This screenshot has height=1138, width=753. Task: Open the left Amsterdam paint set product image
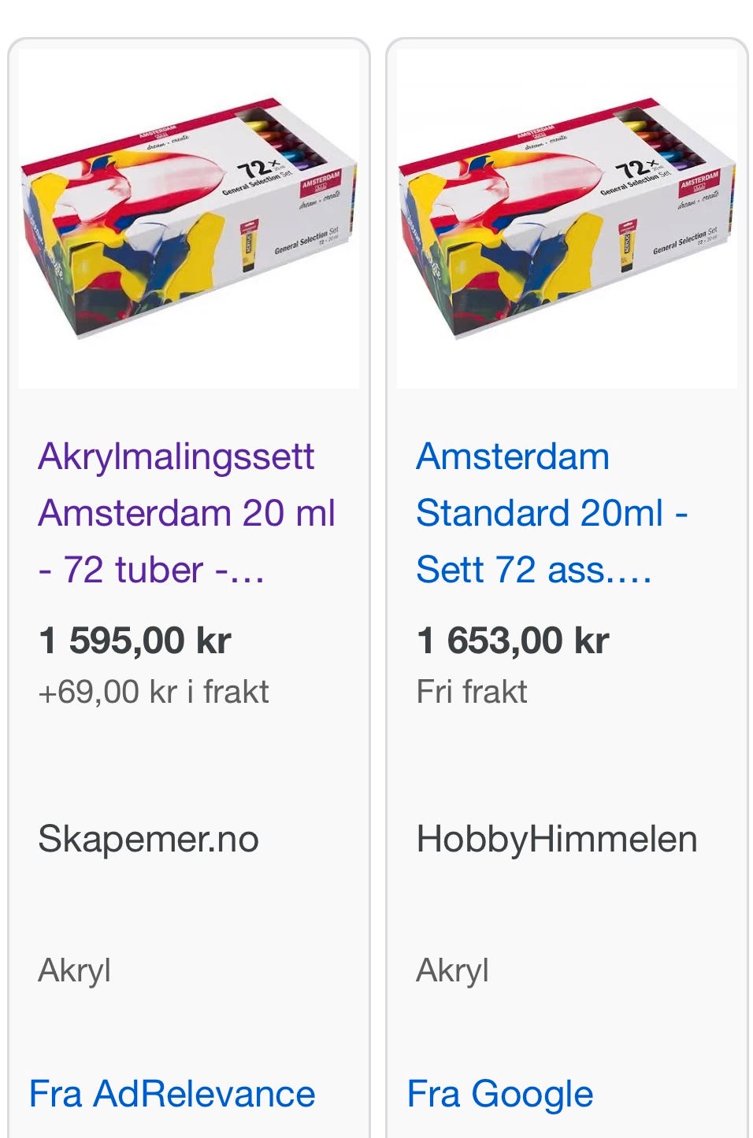pyautogui.click(x=189, y=220)
